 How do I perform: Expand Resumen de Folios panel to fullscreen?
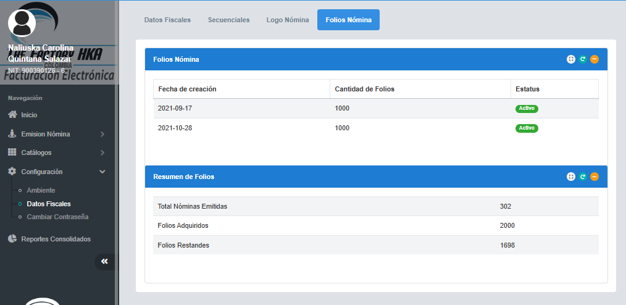click(571, 177)
